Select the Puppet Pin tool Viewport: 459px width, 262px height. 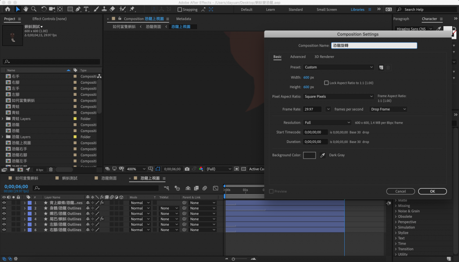pos(132,9)
